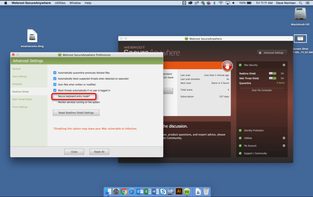The image size is (313, 197).
Task: Launch Google Chrome from the dock
Action: [124, 192]
